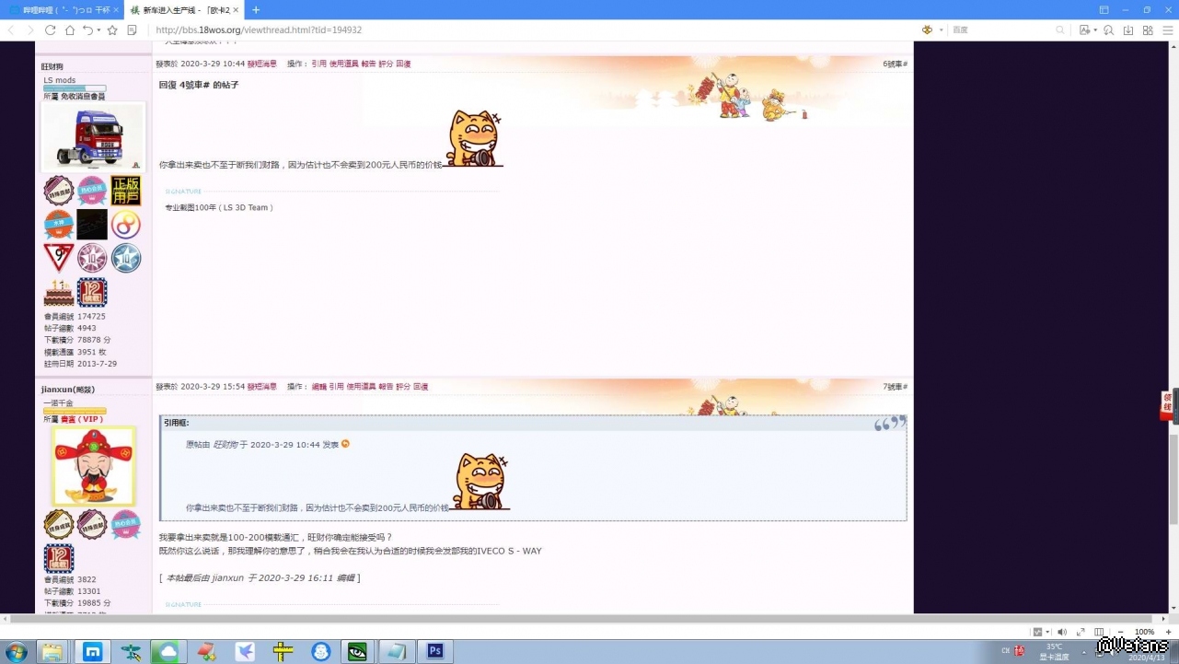
Task: Open the Maxthon browser taskbar icon
Action: click(x=92, y=652)
